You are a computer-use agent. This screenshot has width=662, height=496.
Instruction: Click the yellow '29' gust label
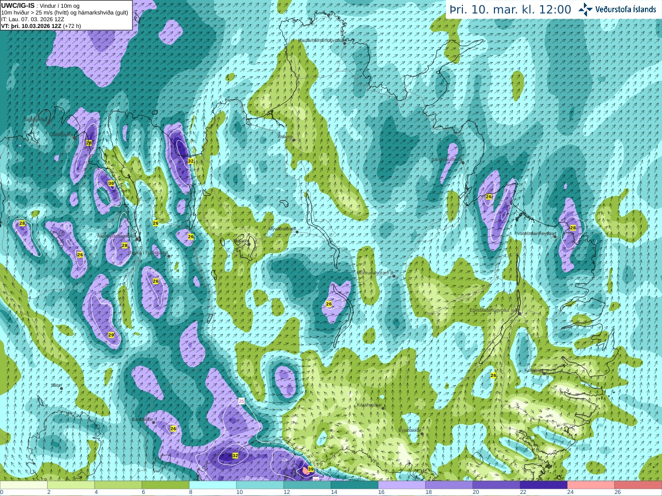click(x=111, y=335)
